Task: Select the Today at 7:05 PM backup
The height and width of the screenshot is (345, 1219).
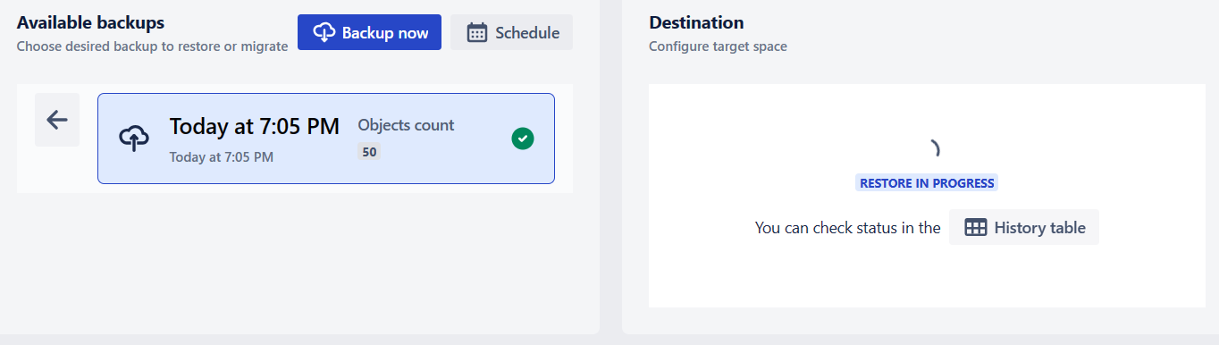Action: (326, 139)
